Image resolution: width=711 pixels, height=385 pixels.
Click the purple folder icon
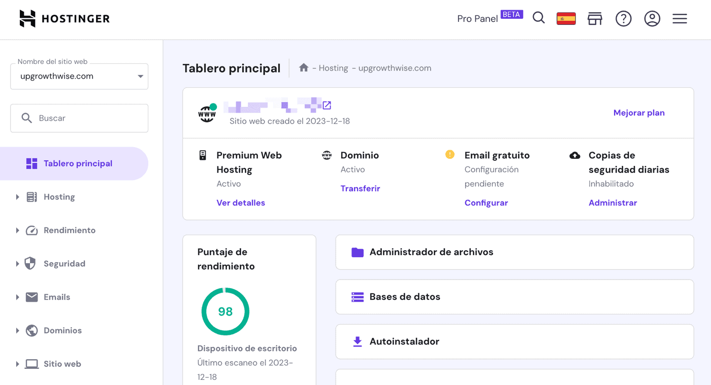358,252
